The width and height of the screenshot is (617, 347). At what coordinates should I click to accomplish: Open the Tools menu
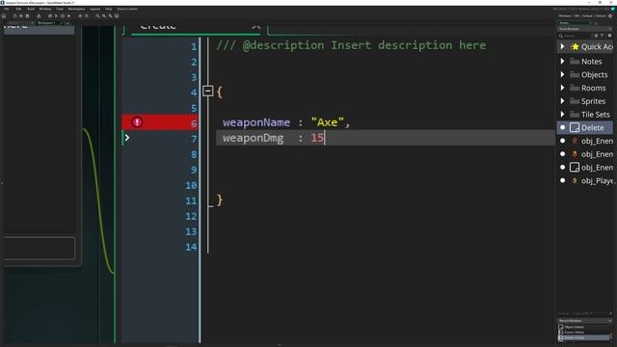click(60, 9)
